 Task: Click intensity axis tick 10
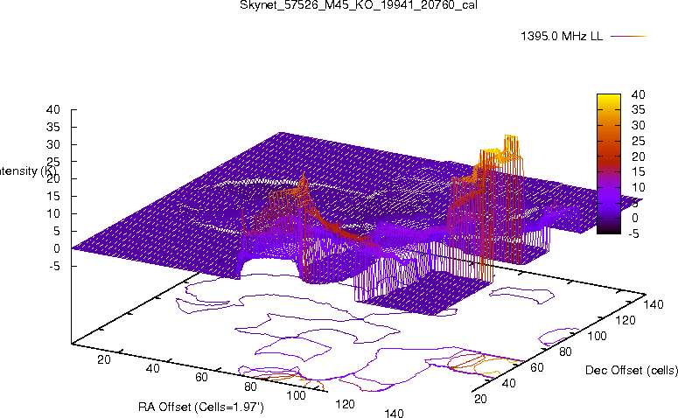53,213
